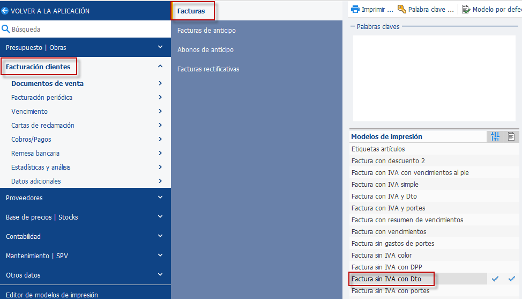This screenshot has width=522, height=299.
Task: Click the document page icon in Modelos de impresión header
Action: click(511, 136)
